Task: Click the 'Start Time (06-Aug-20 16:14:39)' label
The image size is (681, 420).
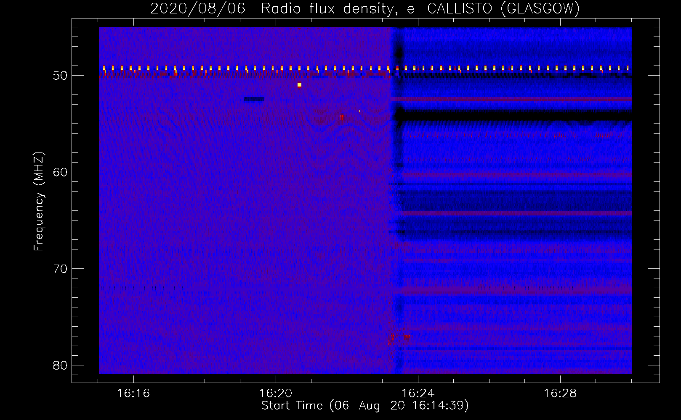Action: click(x=364, y=406)
